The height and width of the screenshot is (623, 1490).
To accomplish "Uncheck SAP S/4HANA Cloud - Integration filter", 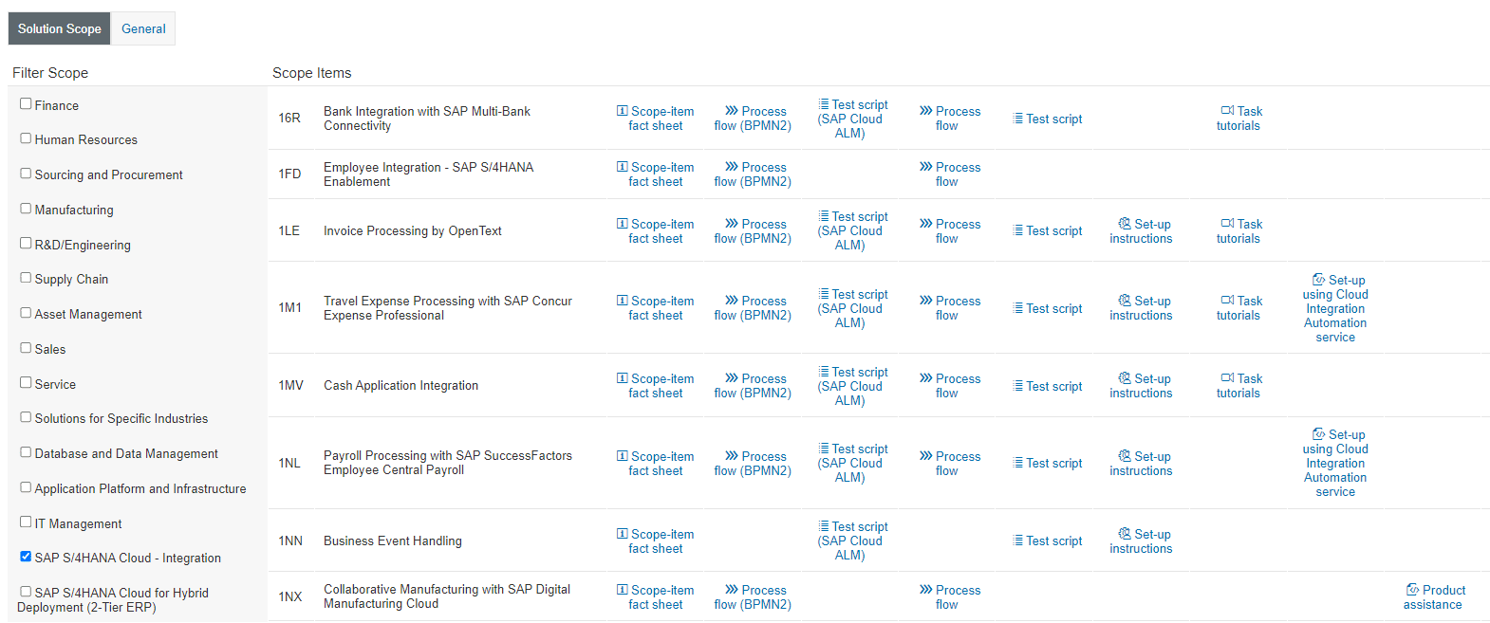I will click(26, 557).
